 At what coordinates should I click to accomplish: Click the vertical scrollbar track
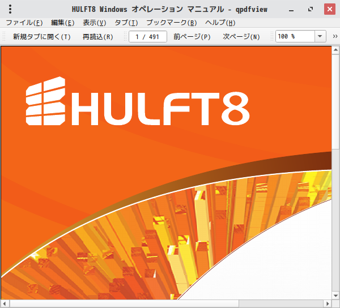335,220
